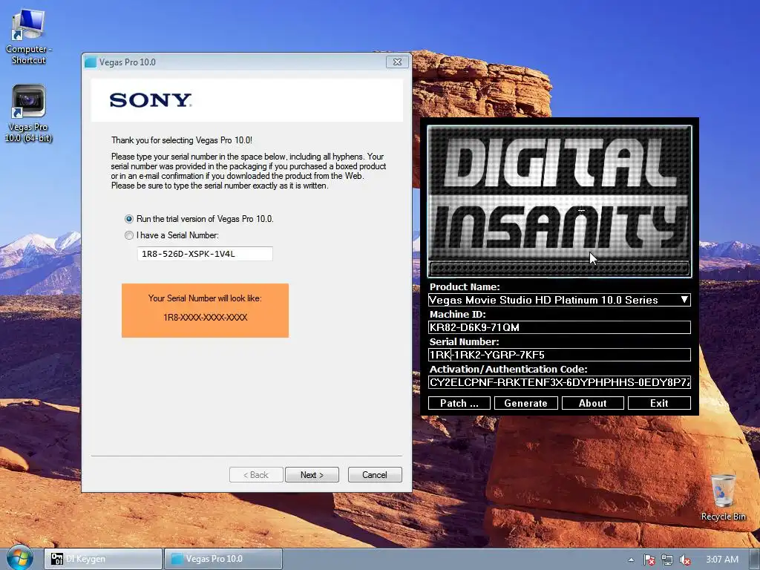Select the Recycle Bin desktop icon
Viewport: 760px width, 570px height.
coord(723,497)
